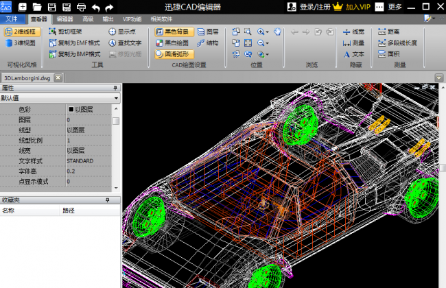Click the zoom in magnifier icon
This screenshot has width=446, height=288.
click(x=261, y=32)
